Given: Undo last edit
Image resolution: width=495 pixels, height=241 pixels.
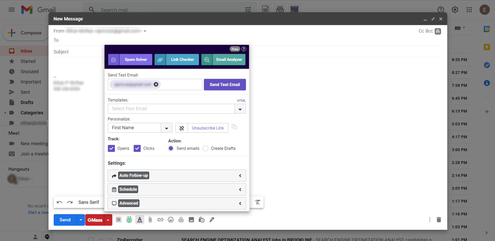Looking at the screenshot, I should [x=59, y=202].
